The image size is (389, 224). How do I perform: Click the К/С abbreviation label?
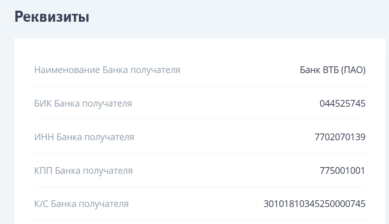41,204
